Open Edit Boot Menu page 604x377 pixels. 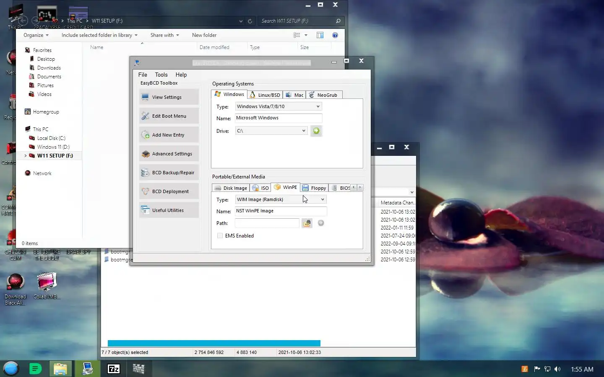click(169, 116)
